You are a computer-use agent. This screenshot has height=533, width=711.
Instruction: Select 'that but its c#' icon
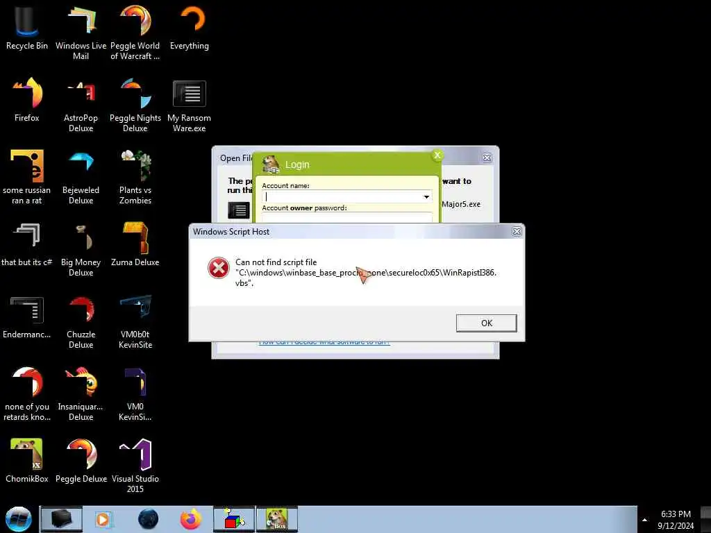coord(27,245)
